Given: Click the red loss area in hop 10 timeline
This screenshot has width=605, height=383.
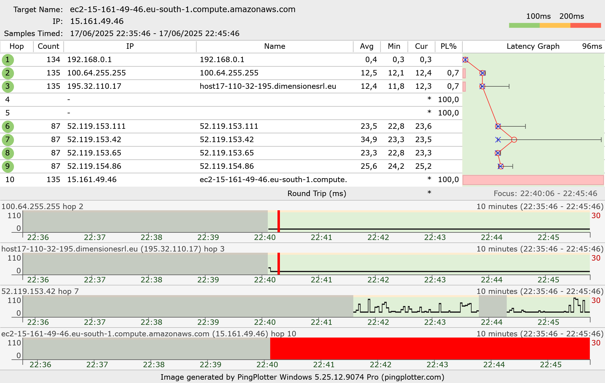Looking at the screenshot, I should [430, 348].
